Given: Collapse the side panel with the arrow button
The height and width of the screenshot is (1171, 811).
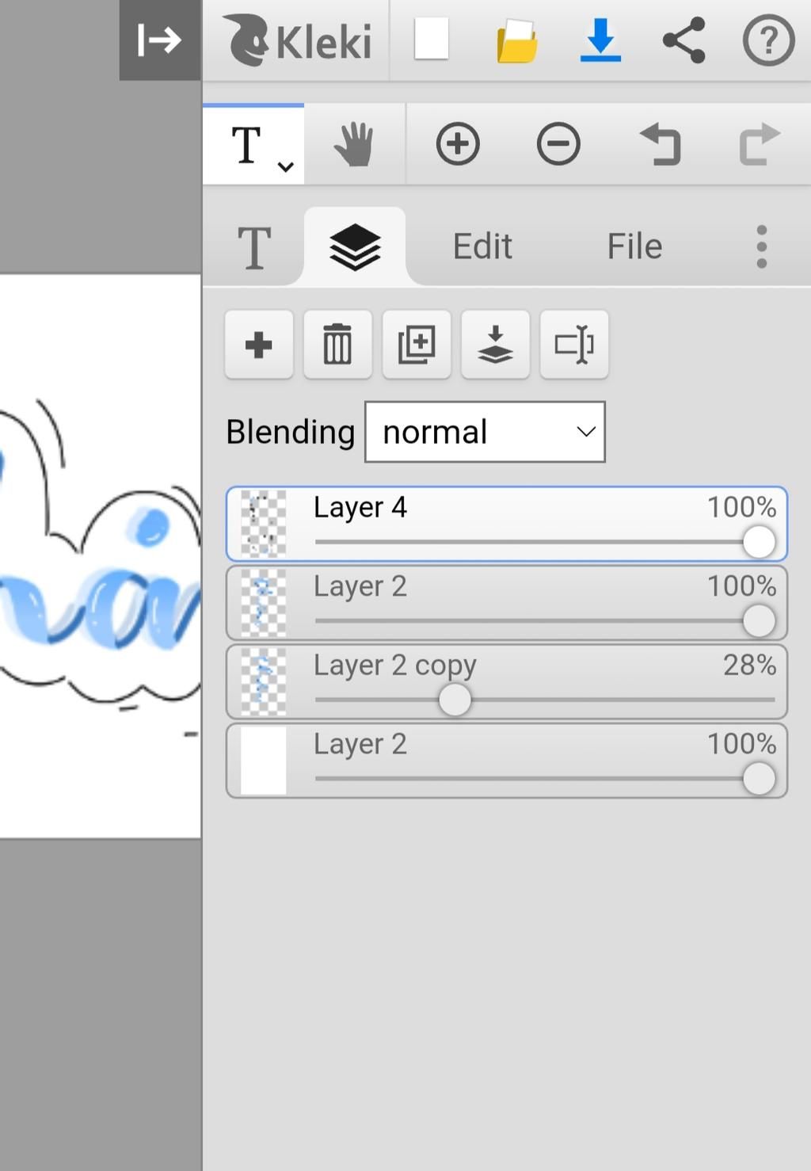Looking at the screenshot, I should [159, 40].
